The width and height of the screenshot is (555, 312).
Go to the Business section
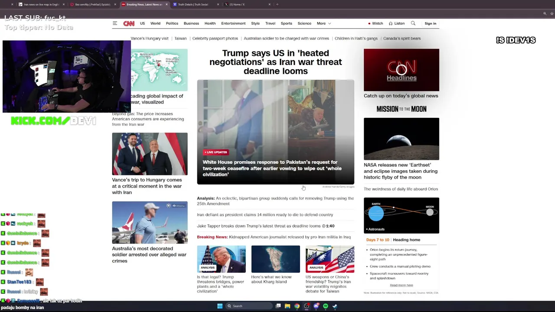point(191,23)
